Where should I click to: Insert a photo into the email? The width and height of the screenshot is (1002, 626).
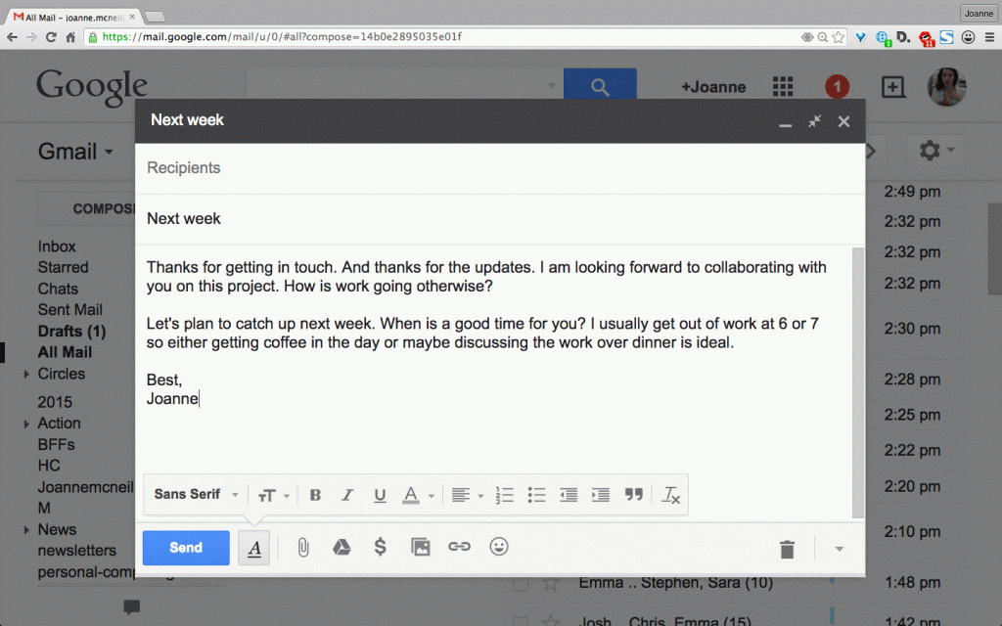point(420,548)
